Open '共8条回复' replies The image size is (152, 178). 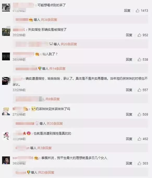(52, 99)
